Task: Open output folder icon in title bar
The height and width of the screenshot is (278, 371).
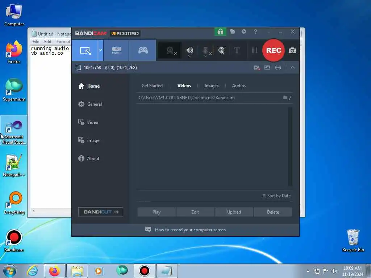Action: click(232, 32)
